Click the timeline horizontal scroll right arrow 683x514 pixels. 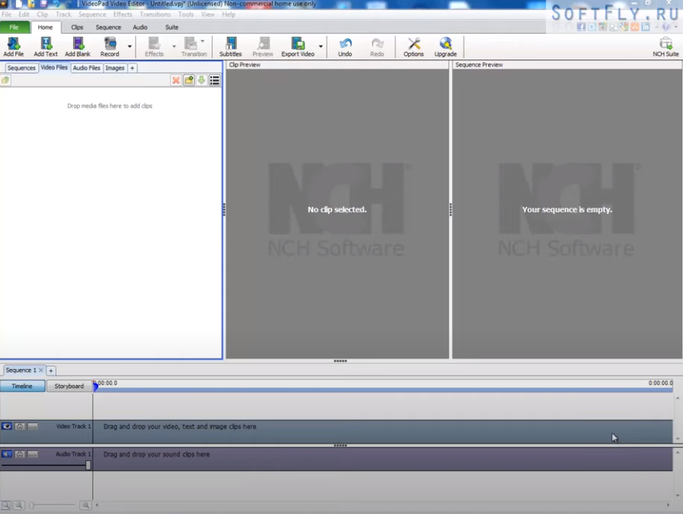668,505
